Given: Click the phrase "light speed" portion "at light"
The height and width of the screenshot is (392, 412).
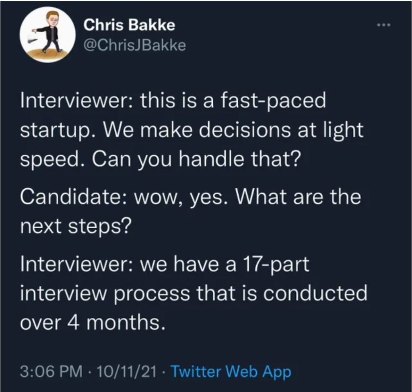Looking at the screenshot, I should [330, 130].
